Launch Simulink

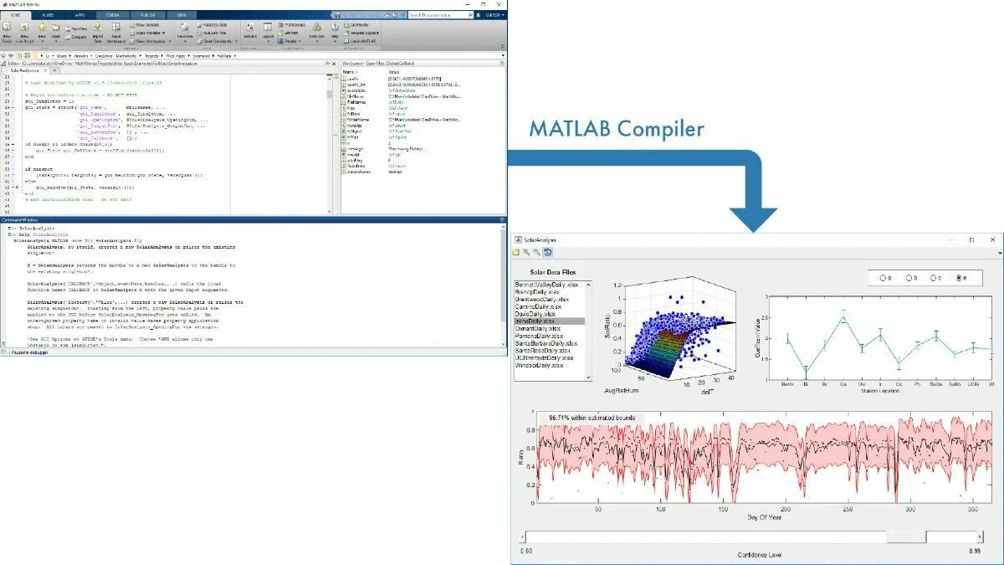pyautogui.click(x=249, y=32)
